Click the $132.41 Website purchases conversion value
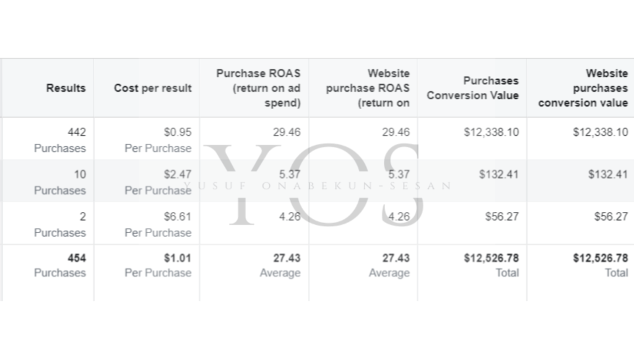 (x=608, y=174)
